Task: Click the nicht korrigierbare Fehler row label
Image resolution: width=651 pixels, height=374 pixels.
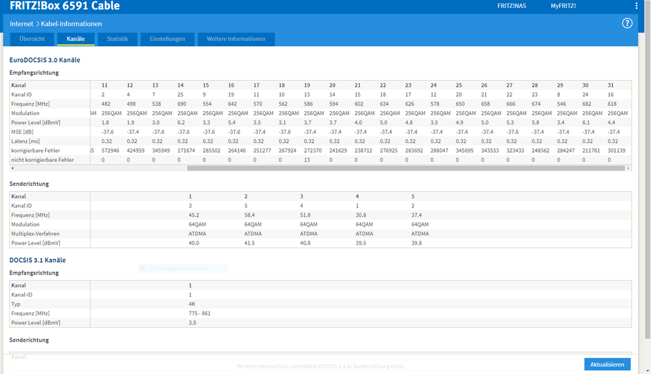Action: pyautogui.click(x=42, y=160)
